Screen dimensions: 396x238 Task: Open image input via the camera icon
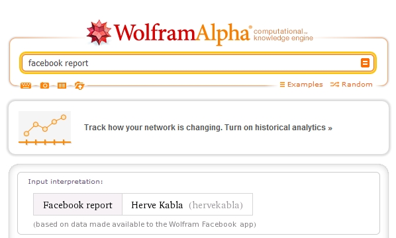[45, 85]
